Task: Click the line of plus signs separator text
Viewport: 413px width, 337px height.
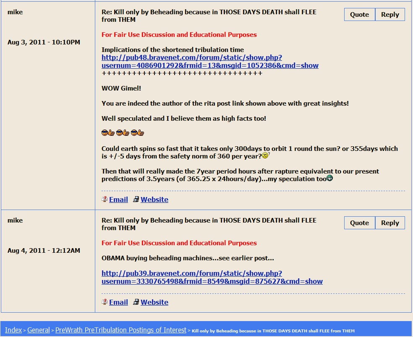Action: (182, 73)
